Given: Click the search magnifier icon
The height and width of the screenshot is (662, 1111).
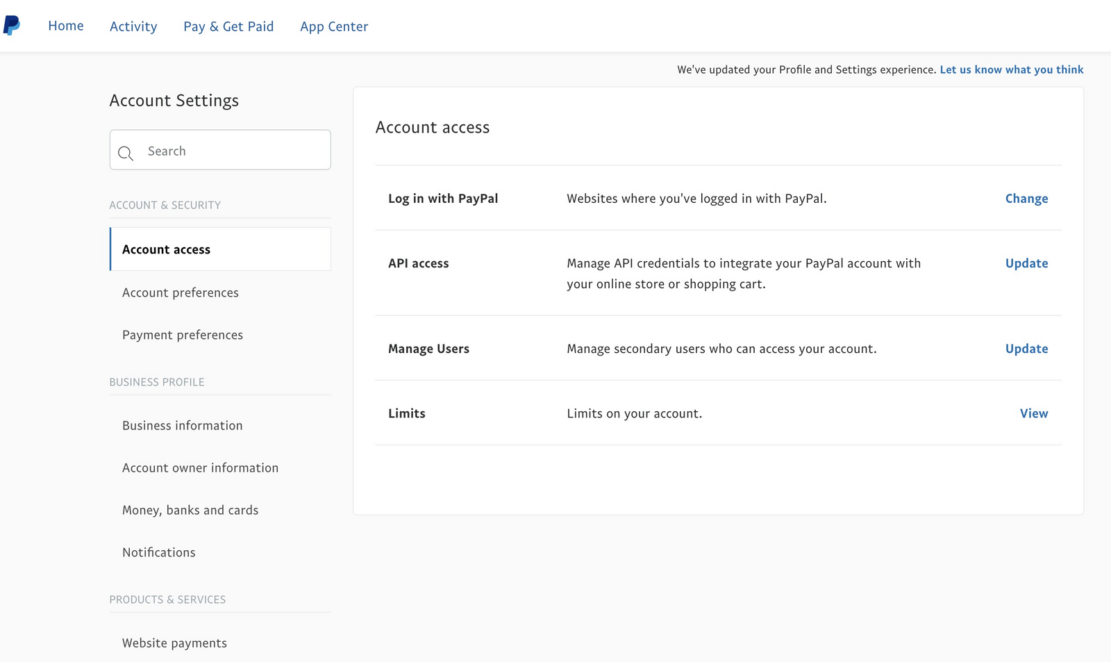Looking at the screenshot, I should point(126,153).
